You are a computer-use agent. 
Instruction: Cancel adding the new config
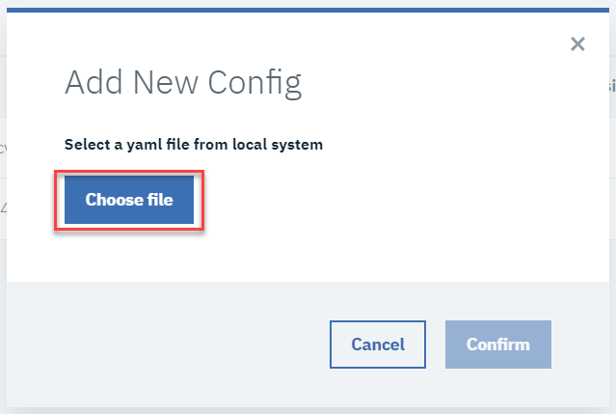click(x=378, y=345)
